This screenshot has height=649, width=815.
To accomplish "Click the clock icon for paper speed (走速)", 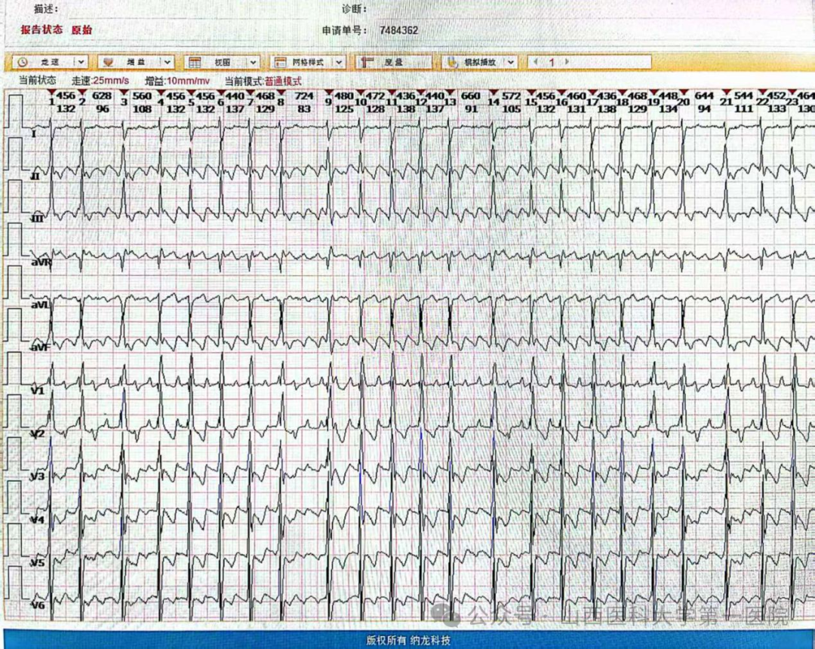I will click(x=23, y=63).
